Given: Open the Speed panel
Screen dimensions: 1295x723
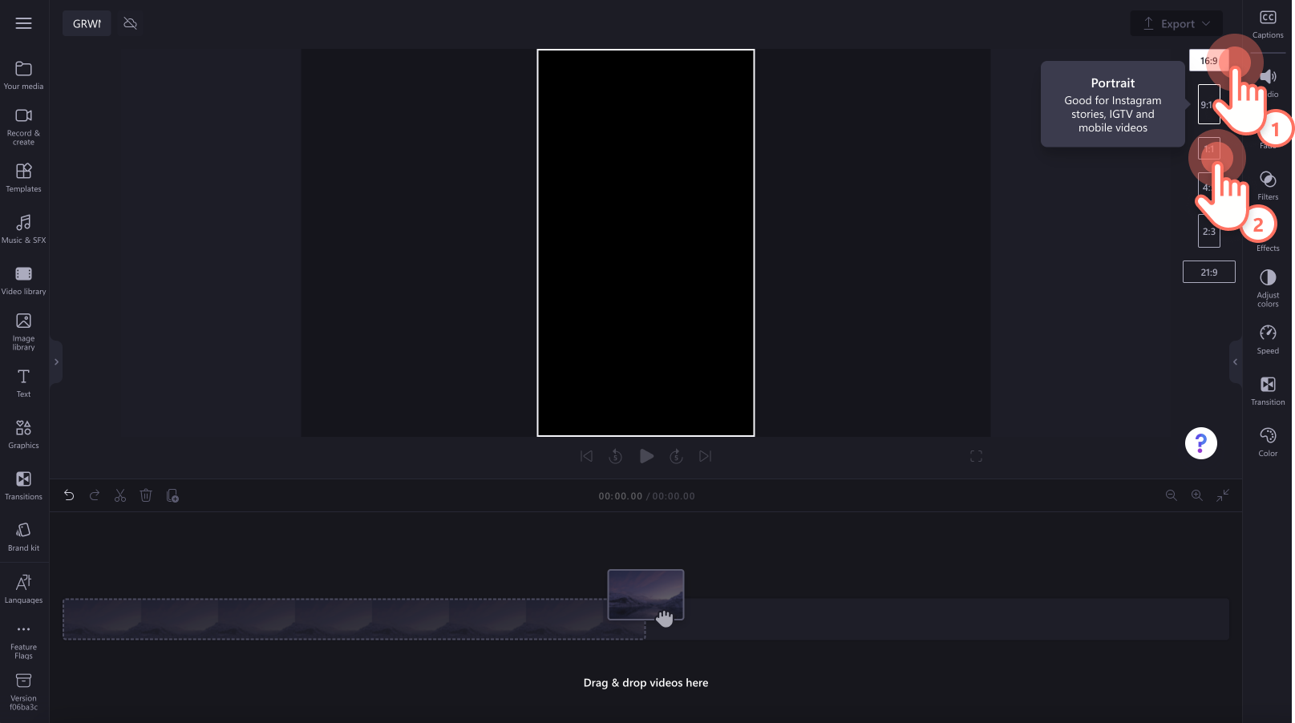Looking at the screenshot, I should (x=1268, y=340).
